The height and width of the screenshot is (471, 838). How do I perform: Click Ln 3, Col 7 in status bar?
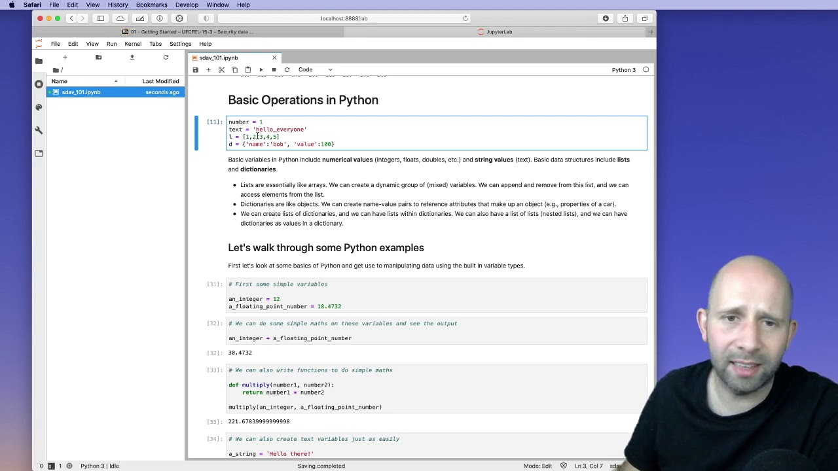pyautogui.click(x=589, y=466)
